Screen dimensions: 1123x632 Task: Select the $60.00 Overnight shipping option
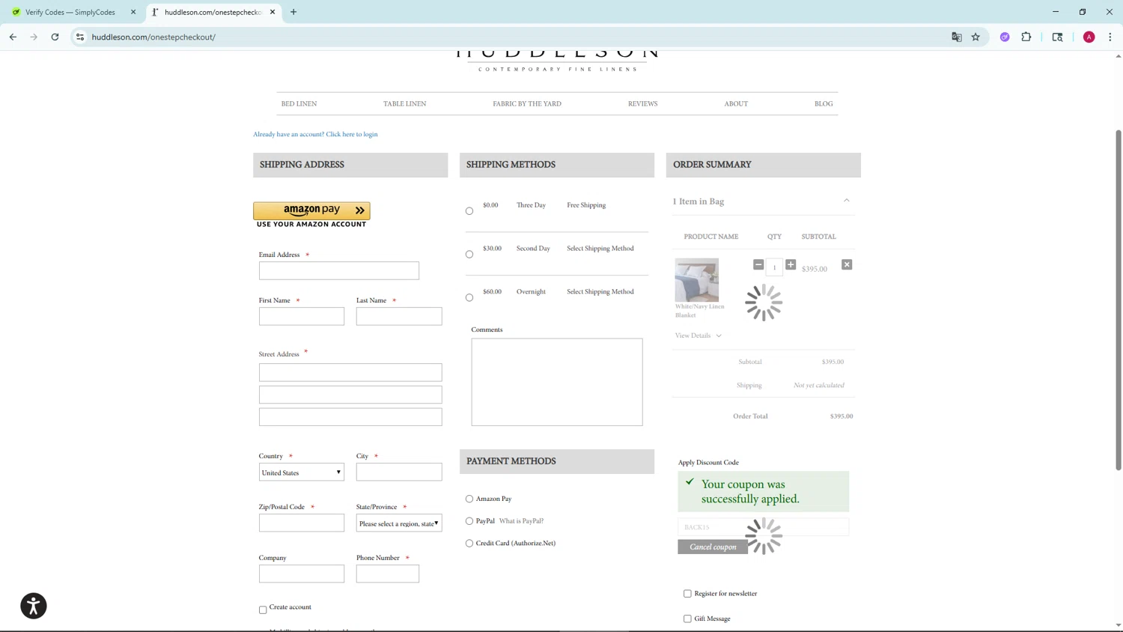[469, 298]
